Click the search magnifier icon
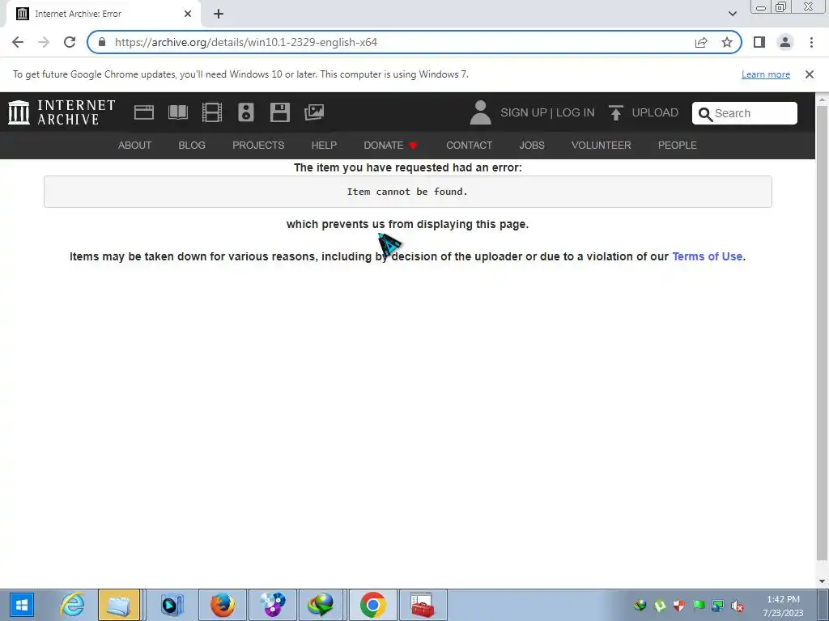The image size is (829, 621). click(705, 114)
